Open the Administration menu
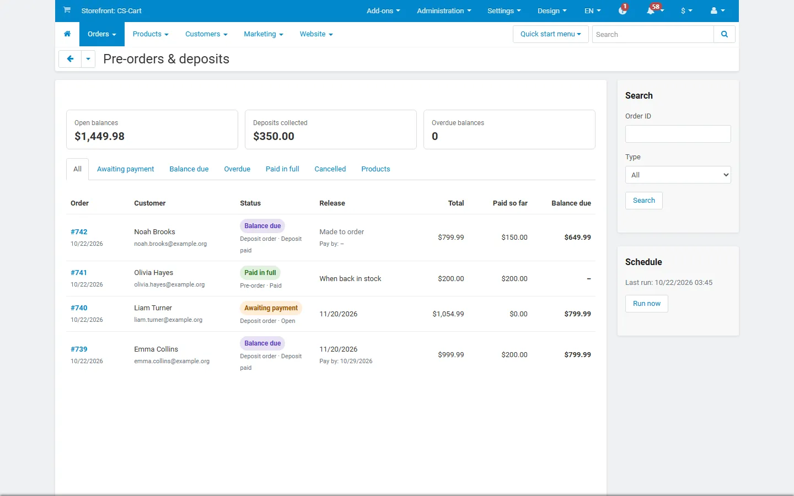Viewport: 794px width, 496px height. click(x=444, y=10)
